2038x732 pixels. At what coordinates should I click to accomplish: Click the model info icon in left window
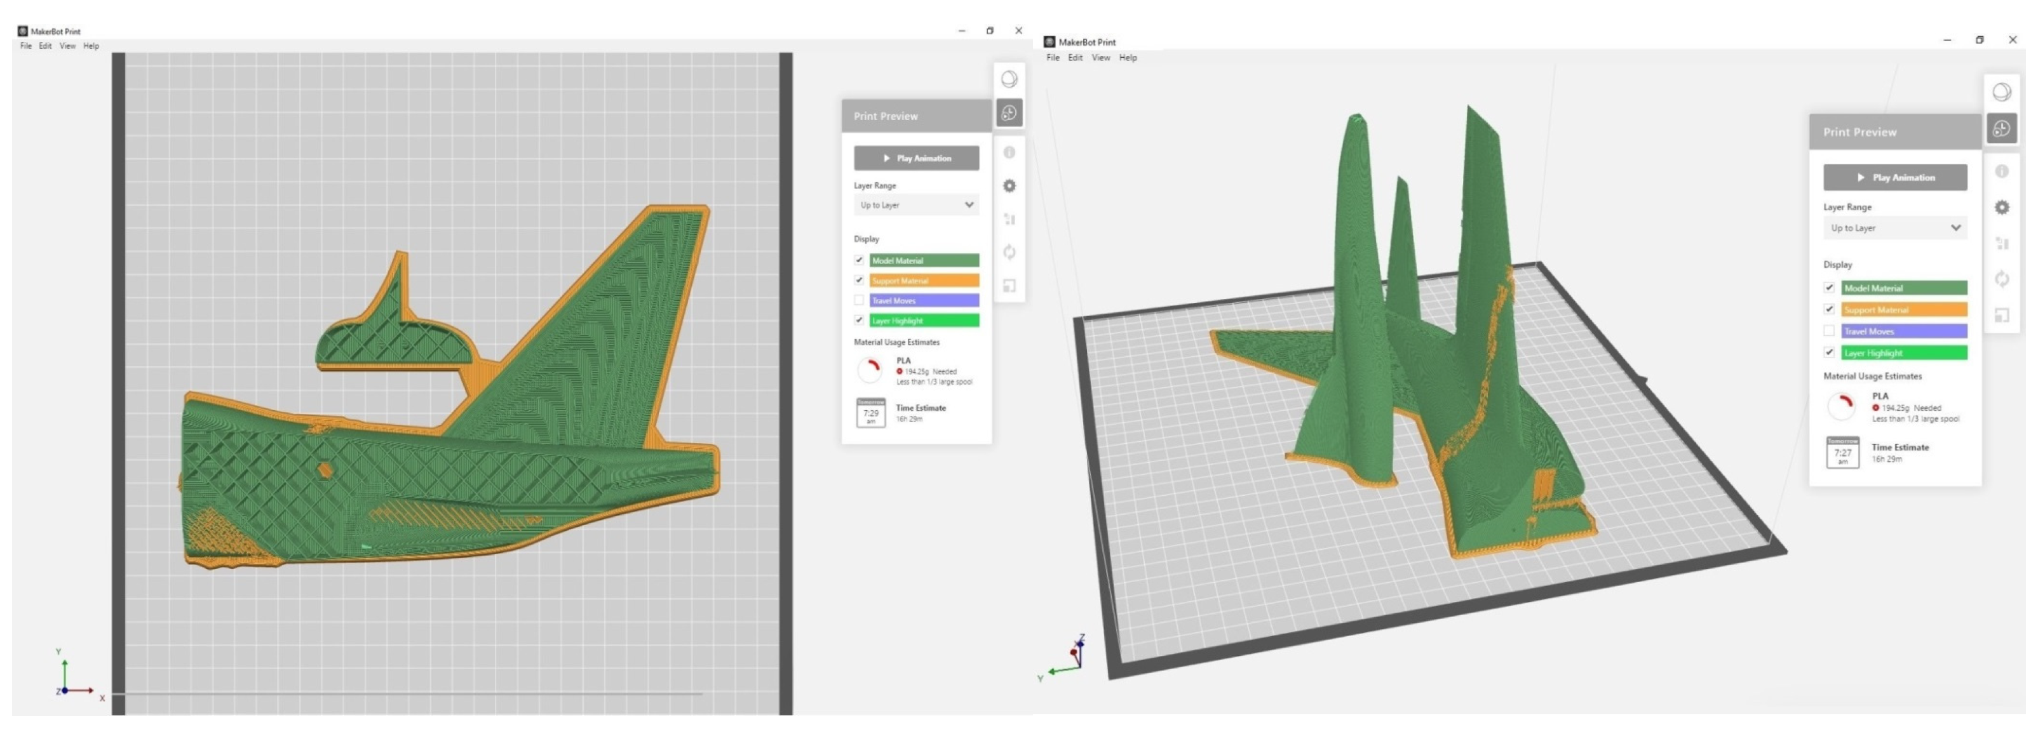(1009, 152)
